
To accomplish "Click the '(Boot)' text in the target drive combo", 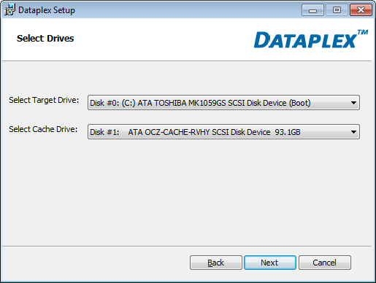I will point(300,103).
